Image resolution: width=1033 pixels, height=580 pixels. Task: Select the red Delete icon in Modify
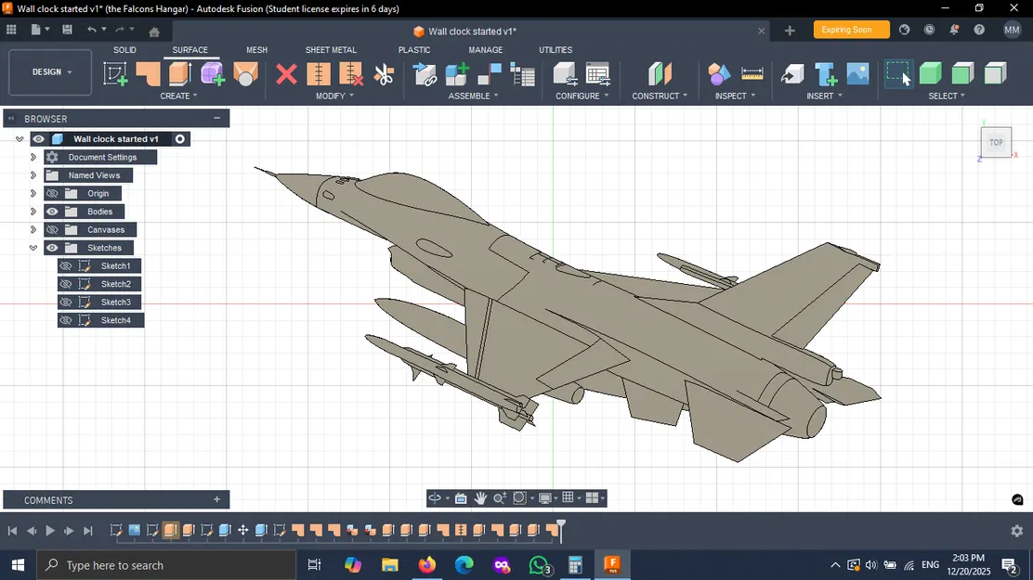coord(286,74)
